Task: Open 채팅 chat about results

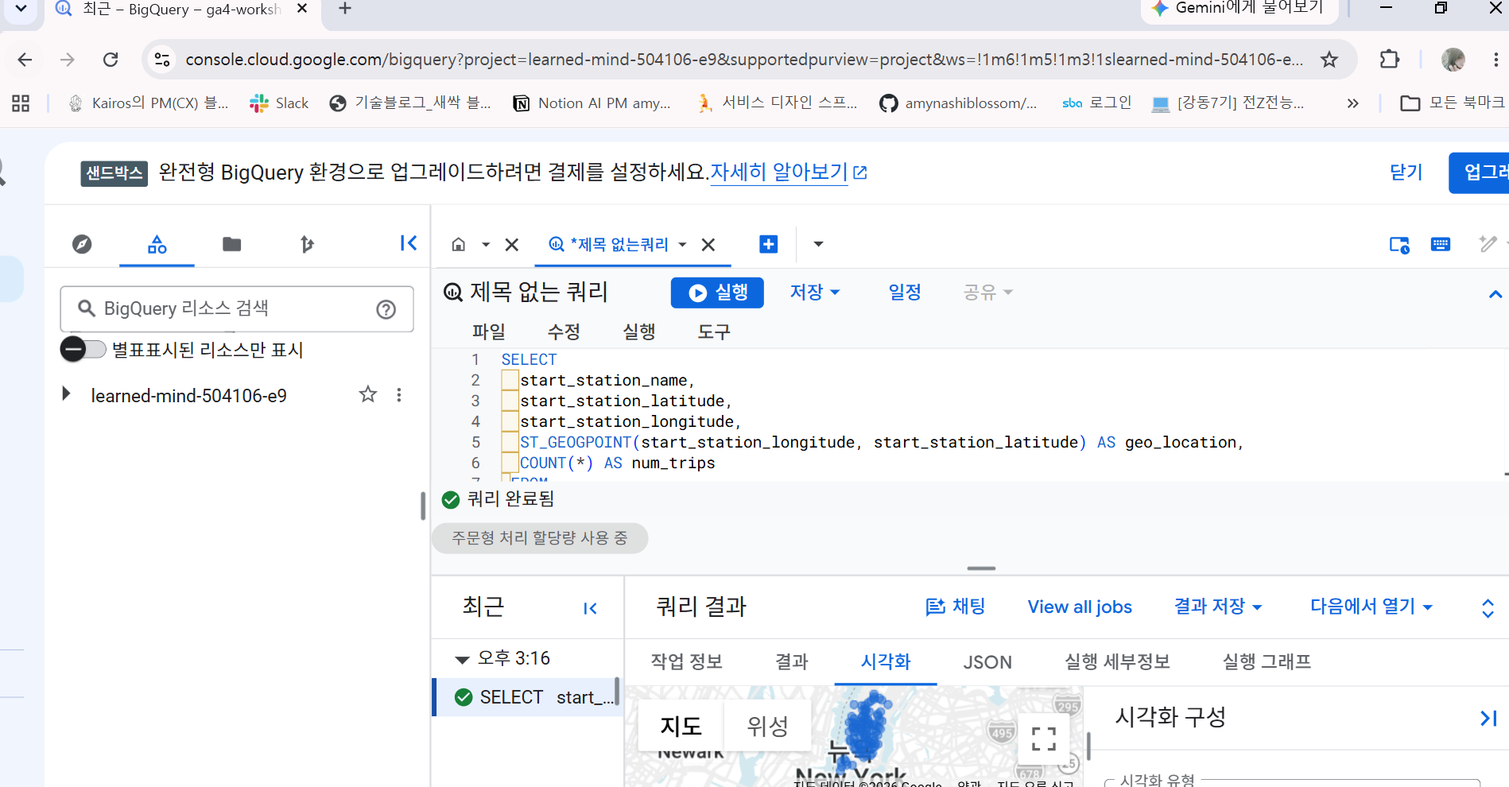Action: click(956, 607)
